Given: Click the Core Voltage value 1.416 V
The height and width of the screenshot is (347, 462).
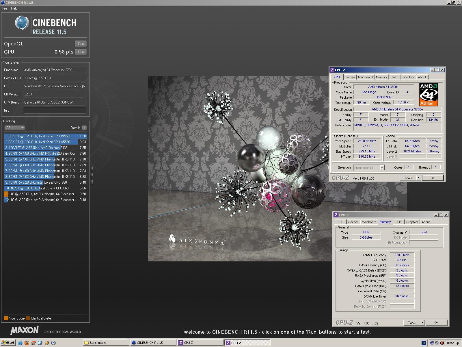Looking at the screenshot, I should tap(403, 103).
